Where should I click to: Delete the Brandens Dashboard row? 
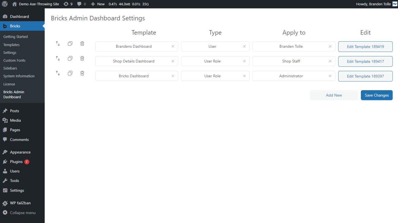82,44
